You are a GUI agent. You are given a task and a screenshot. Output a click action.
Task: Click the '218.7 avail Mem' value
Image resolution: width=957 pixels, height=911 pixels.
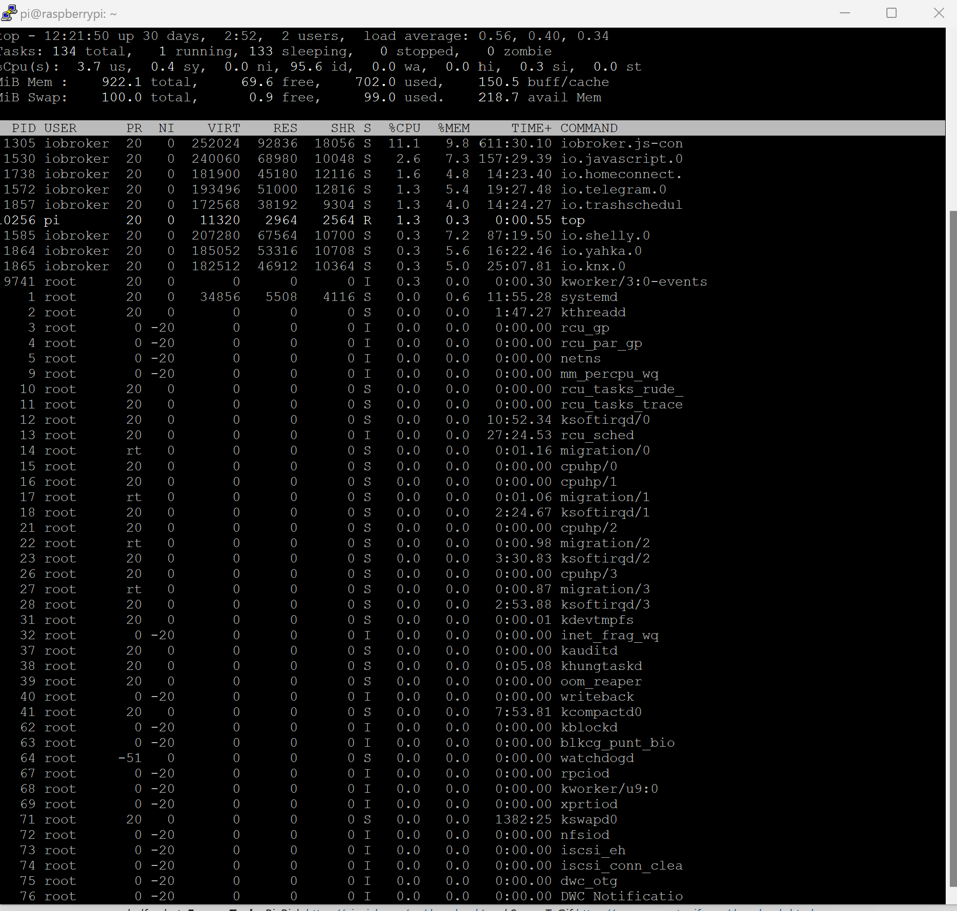539,97
